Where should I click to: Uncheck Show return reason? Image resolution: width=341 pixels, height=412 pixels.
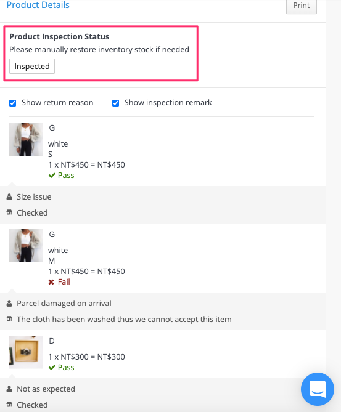tap(12, 103)
